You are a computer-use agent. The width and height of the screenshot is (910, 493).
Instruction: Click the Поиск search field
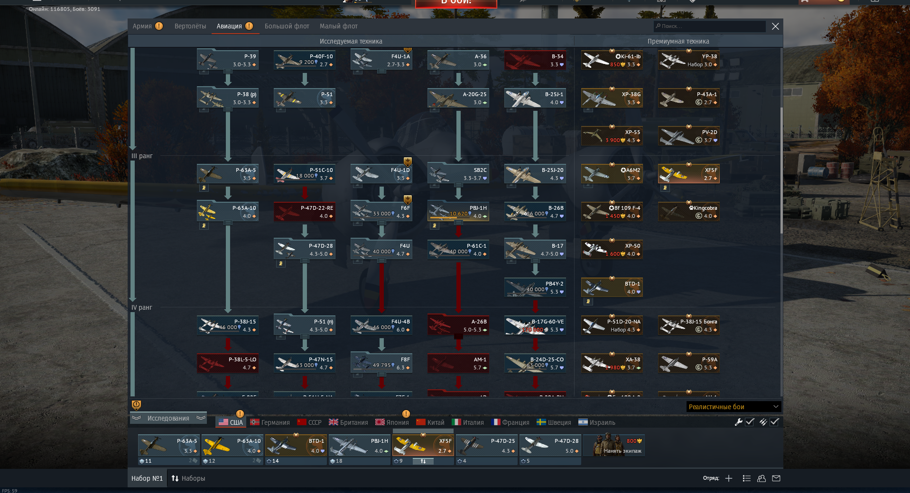pos(709,26)
